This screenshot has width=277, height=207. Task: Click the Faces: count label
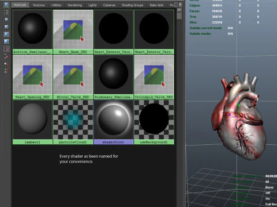194,11
